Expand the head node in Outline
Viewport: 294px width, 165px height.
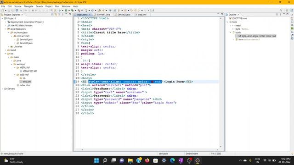[x=231, y=26]
